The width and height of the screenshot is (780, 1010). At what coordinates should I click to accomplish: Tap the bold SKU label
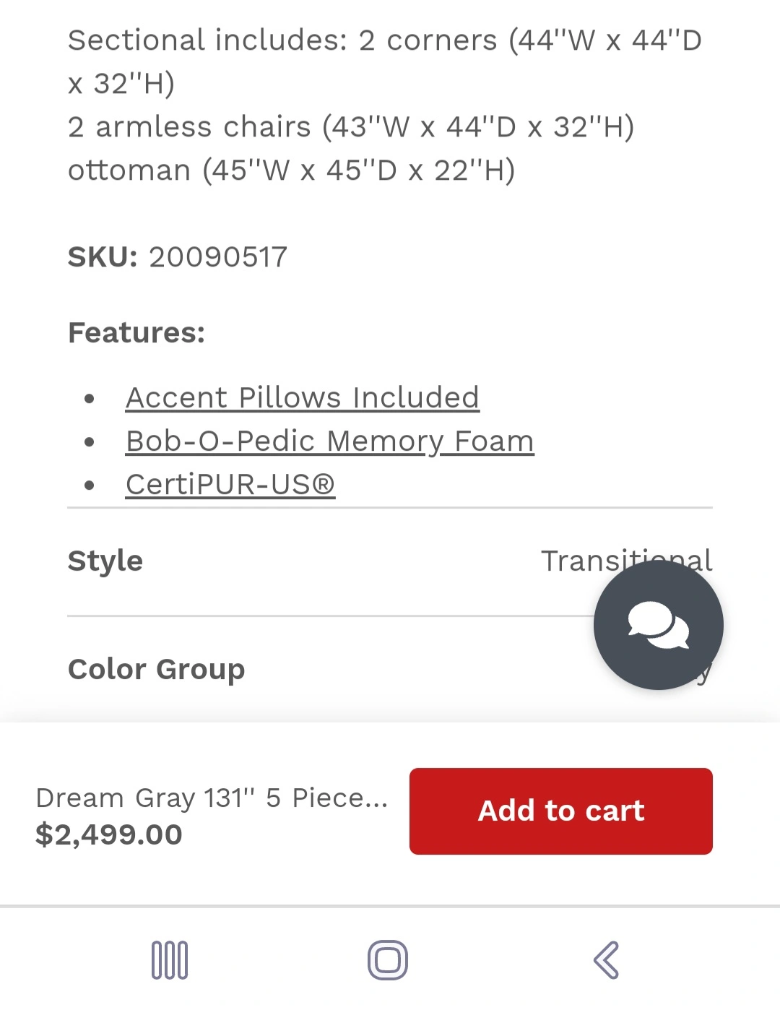coord(103,256)
